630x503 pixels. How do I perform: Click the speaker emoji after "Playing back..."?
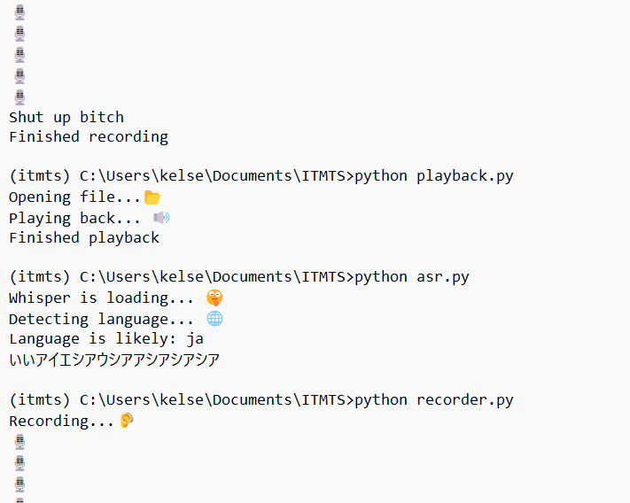pos(161,217)
